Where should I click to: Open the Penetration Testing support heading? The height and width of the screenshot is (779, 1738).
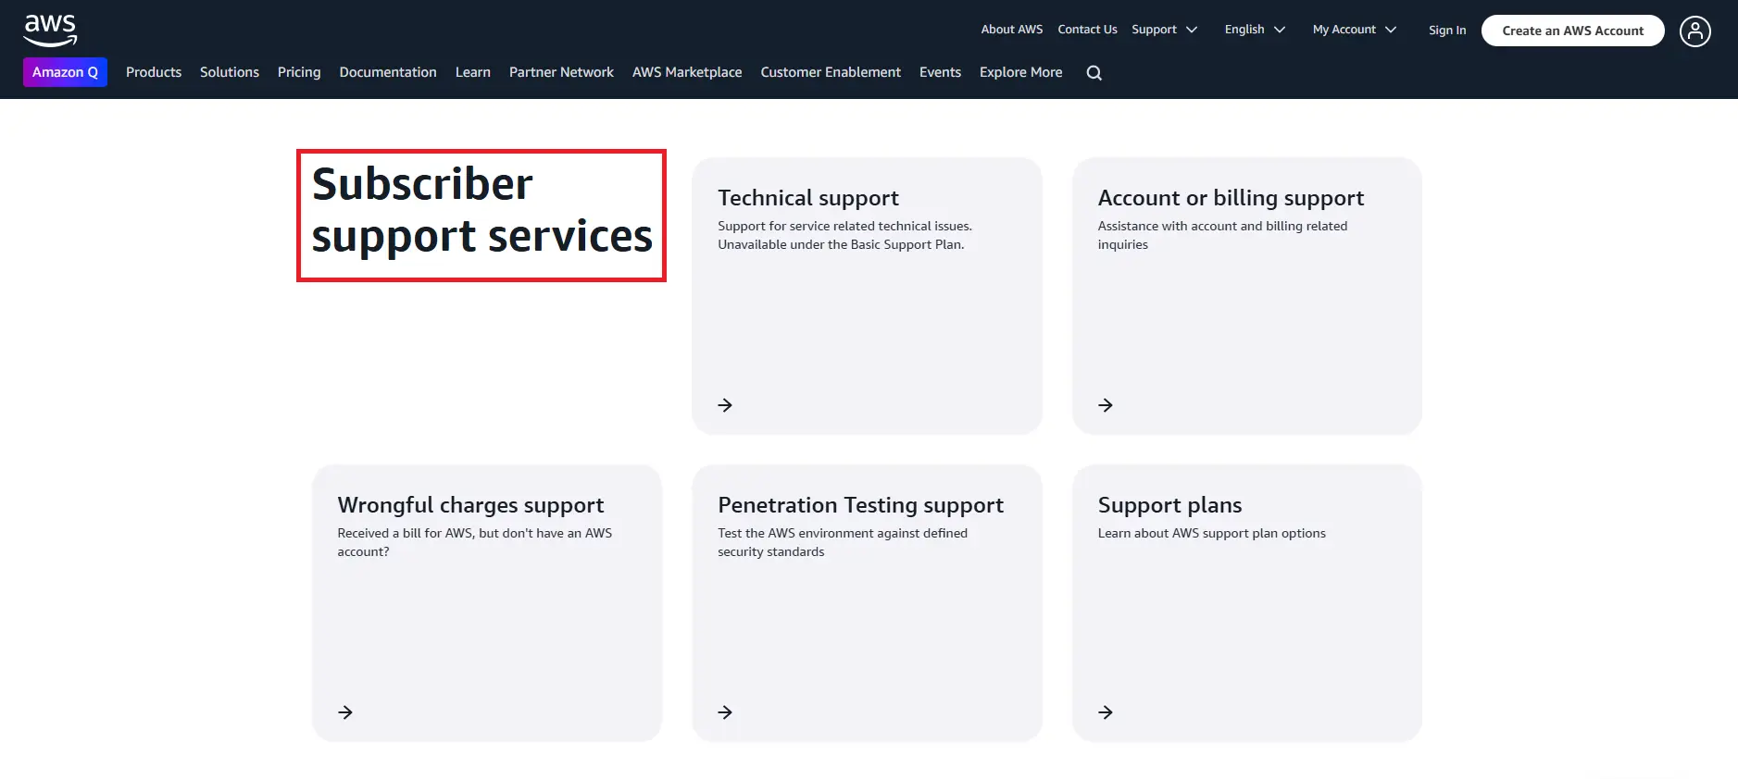point(860,506)
